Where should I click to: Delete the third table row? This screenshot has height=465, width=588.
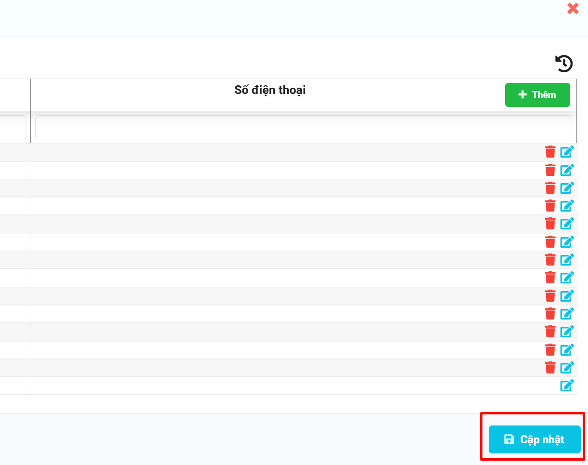550,188
